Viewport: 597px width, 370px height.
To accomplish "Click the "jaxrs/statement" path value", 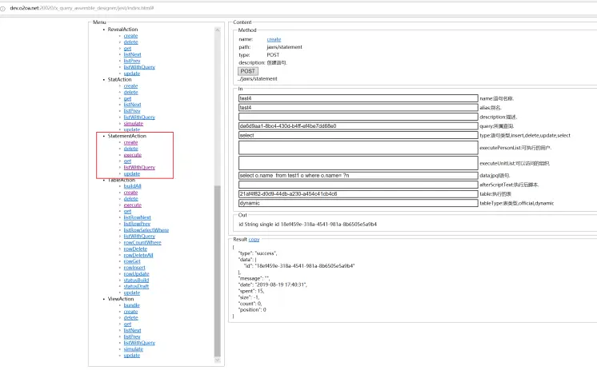I will tap(284, 47).
